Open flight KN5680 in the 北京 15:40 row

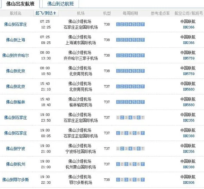coord(189,89)
